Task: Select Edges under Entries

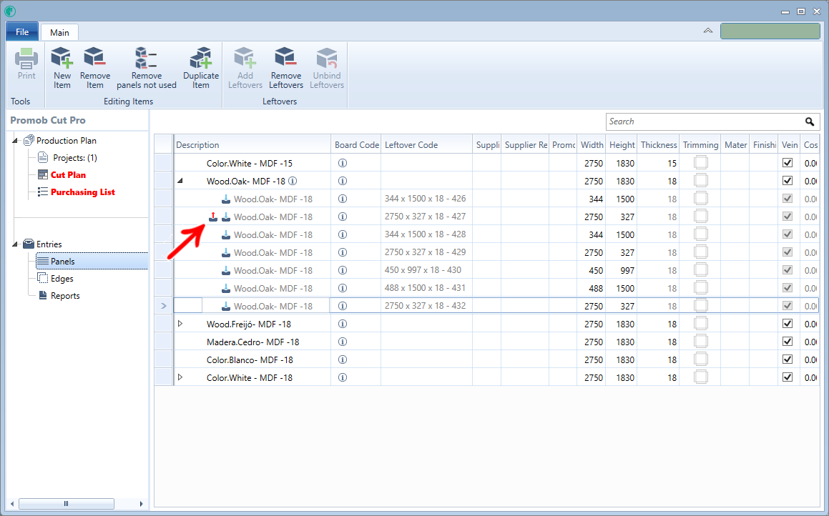Action: tap(62, 279)
